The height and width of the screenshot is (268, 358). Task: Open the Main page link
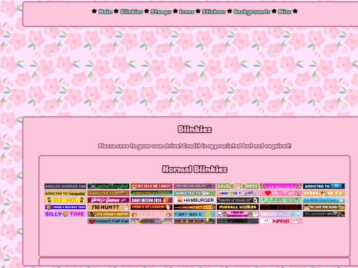pos(105,12)
